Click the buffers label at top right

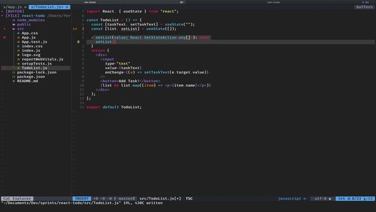click(x=364, y=7)
